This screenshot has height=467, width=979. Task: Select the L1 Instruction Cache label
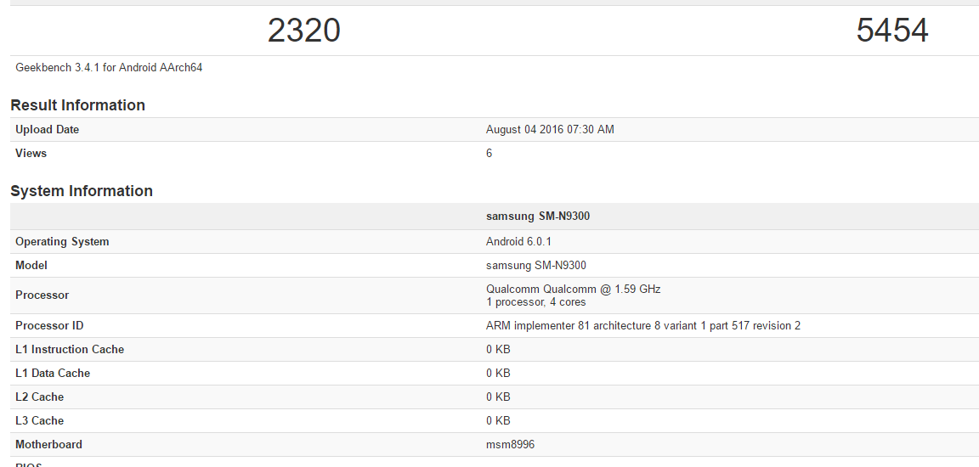click(70, 350)
